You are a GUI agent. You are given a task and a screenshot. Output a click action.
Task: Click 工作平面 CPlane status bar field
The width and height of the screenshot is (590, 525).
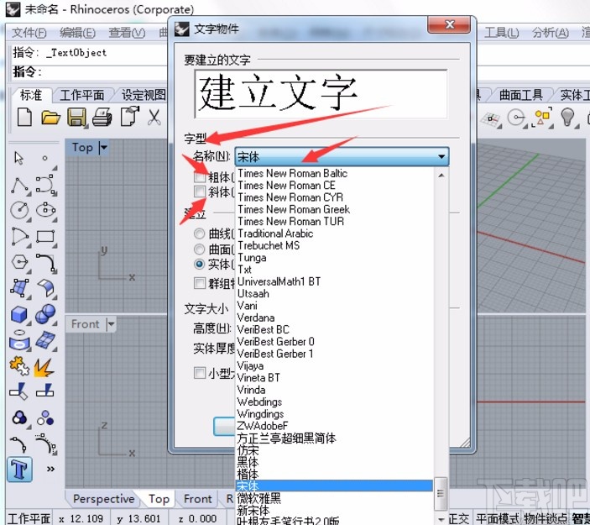pyautogui.click(x=29, y=519)
